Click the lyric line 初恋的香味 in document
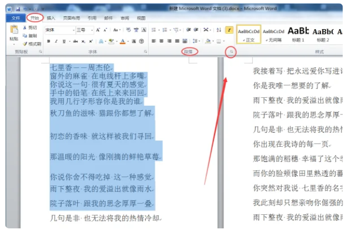Viewport: 348px width, 230px height. 102,136
